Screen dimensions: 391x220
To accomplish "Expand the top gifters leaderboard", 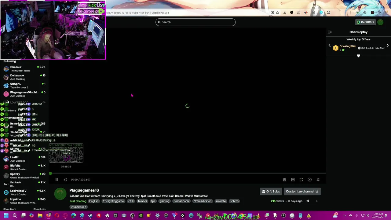I will (358, 56).
